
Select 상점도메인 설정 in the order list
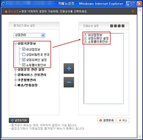tap(97, 38)
